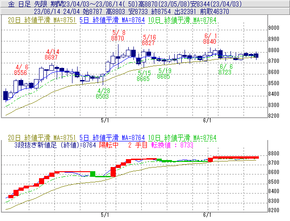
Task: Click the 6/1 date label under lower chart
Action: pos(207,215)
